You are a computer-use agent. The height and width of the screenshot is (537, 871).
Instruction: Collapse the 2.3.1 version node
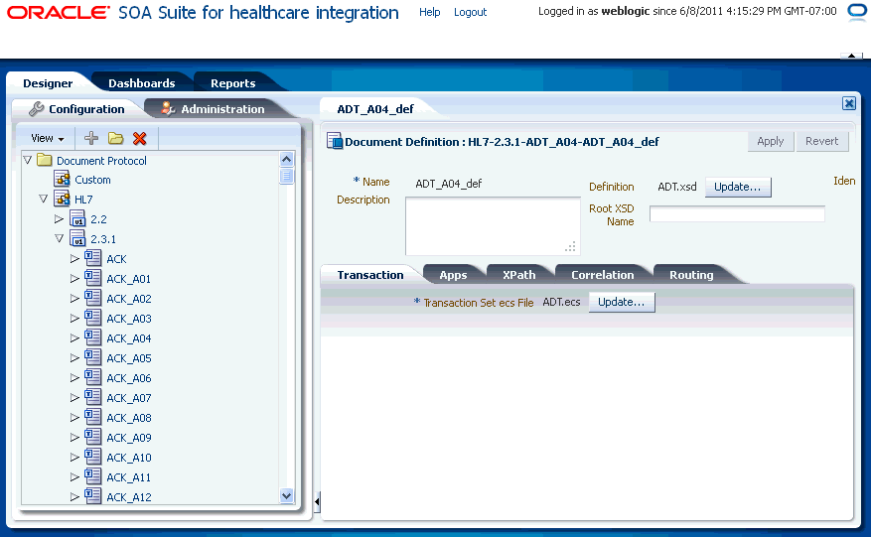click(60, 238)
